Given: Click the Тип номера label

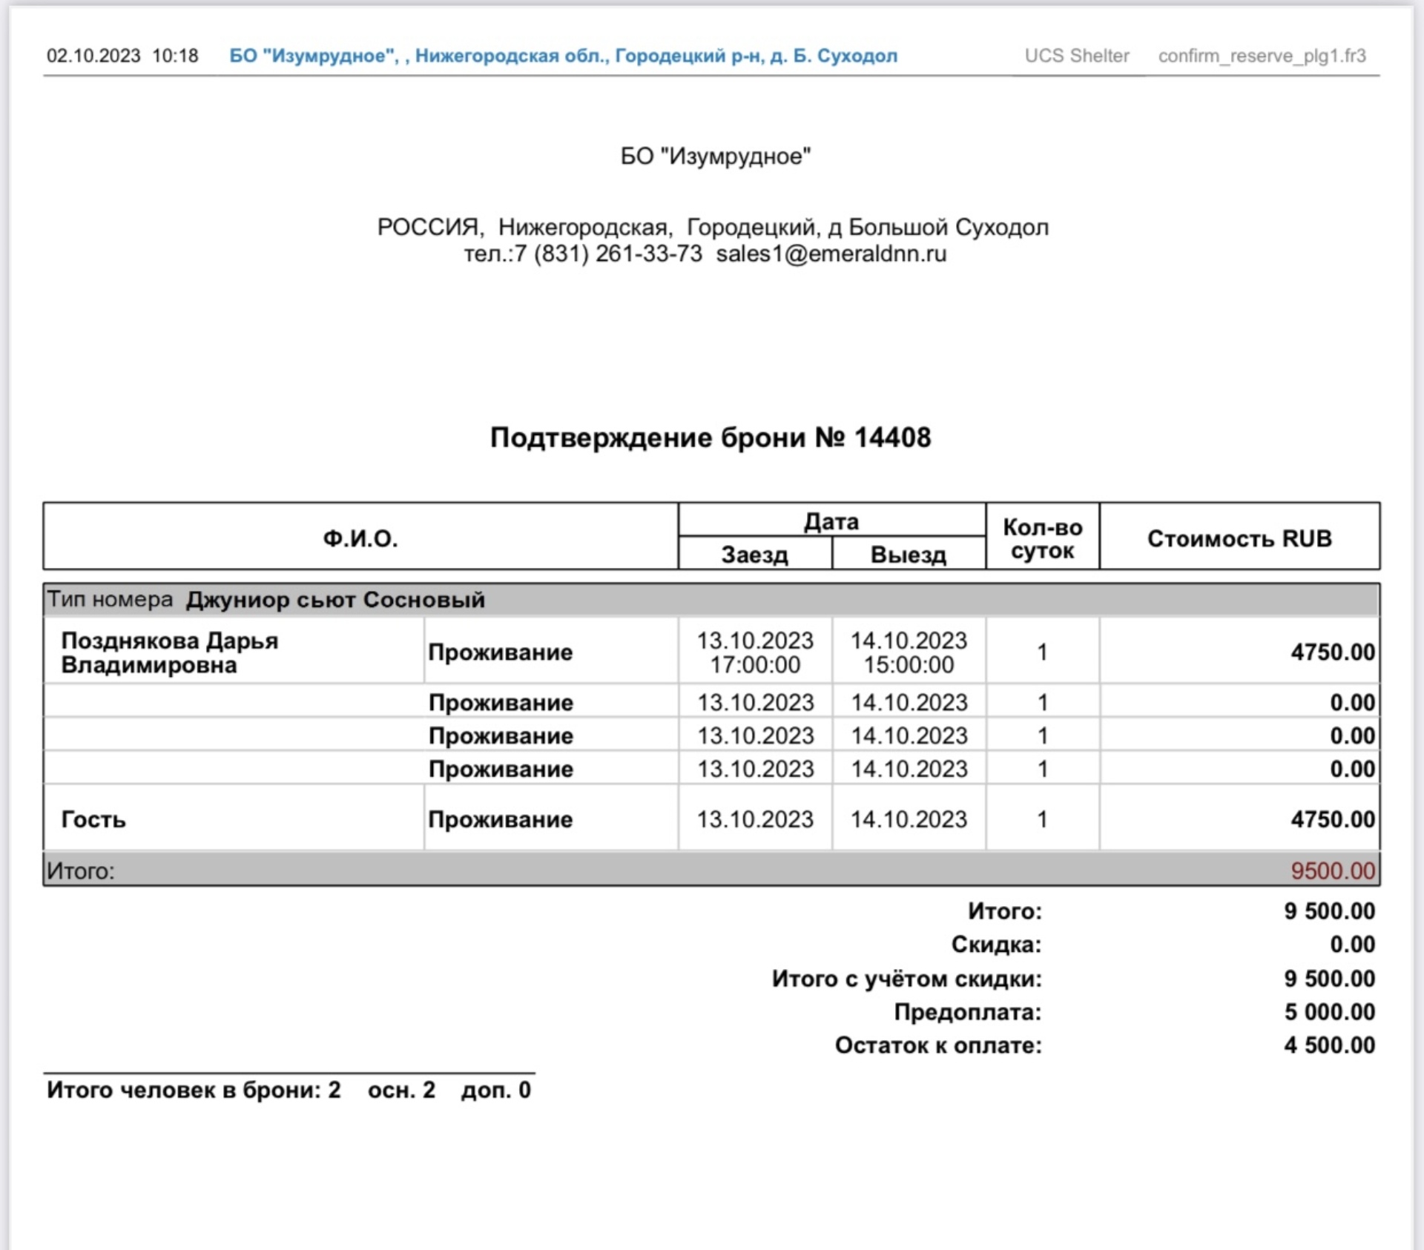Looking at the screenshot, I should [110, 599].
